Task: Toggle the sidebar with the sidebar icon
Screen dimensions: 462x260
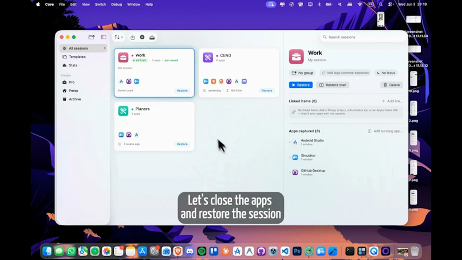Action: pos(103,37)
